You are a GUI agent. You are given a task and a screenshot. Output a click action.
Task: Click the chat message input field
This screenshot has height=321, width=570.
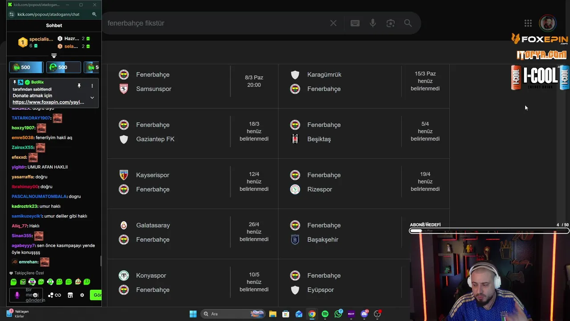point(26,295)
